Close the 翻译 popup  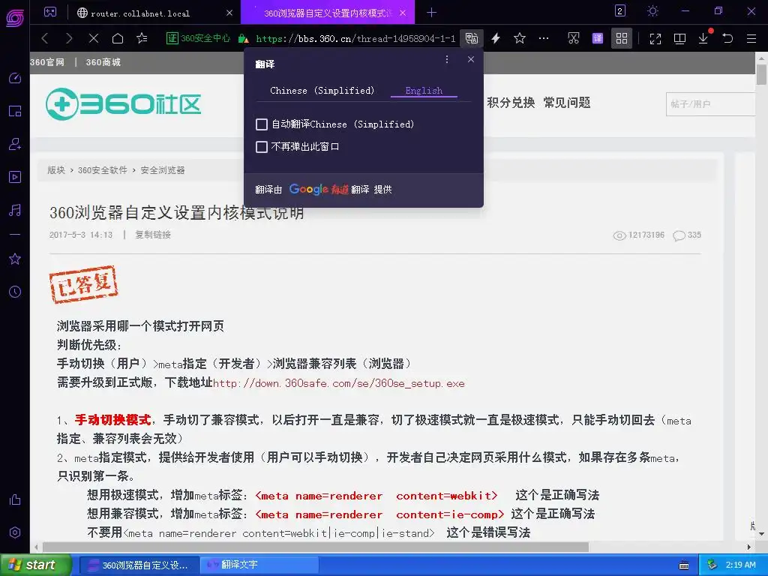(x=471, y=59)
